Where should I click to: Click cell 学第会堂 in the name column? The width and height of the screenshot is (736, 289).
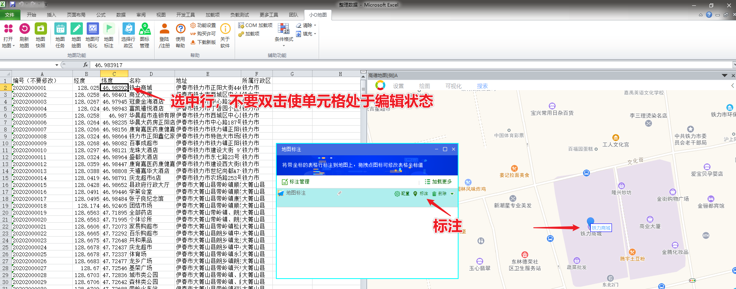point(151,192)
